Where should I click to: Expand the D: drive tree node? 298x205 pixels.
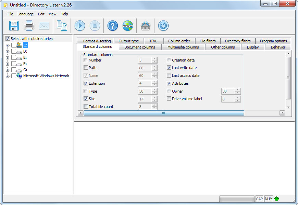(x=7, y=52)
